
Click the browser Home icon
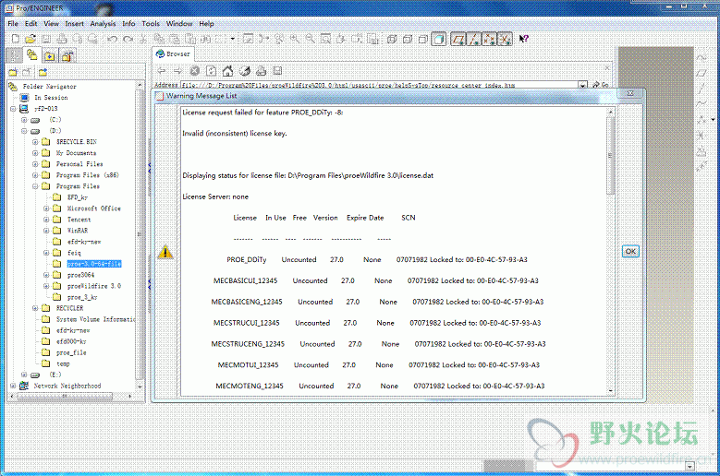tap(227, 71)
